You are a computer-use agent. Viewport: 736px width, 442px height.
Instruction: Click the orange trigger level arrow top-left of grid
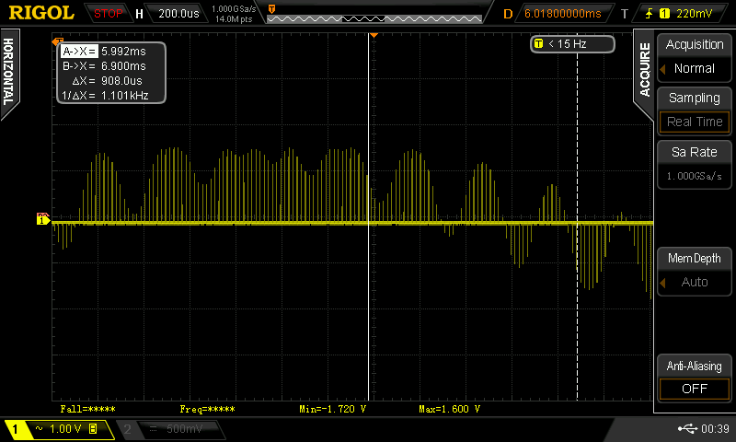point(57,41)
